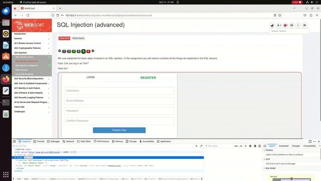Image resolution: width=321 pixels, height=181 pixels.
Task: Focus the Search lesson field
Action: [289, 31]
